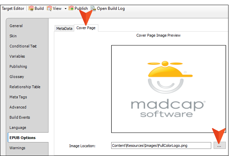Click the Cover Page Image Preview heading
This screenshot has width=237, height=156.
(158, 35)
